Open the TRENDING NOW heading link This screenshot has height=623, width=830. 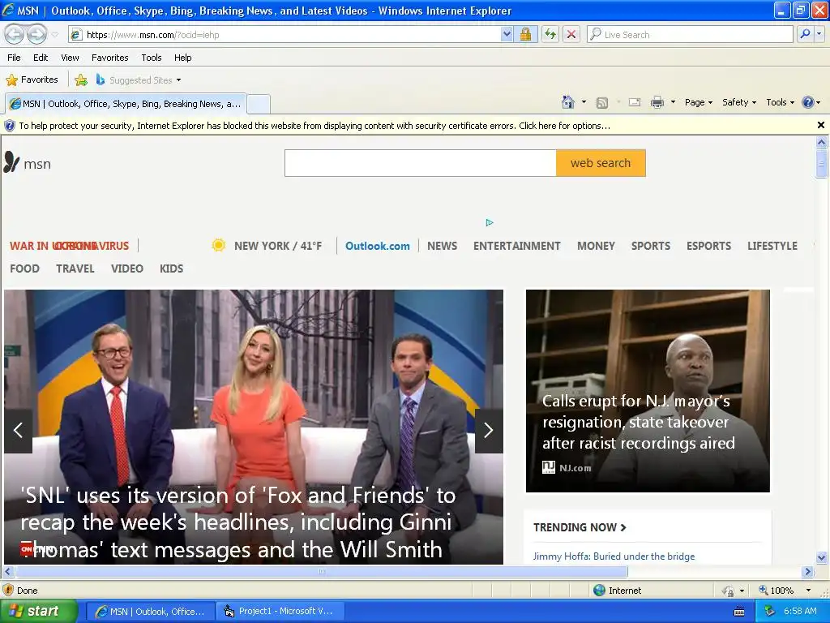pos(580,527)
